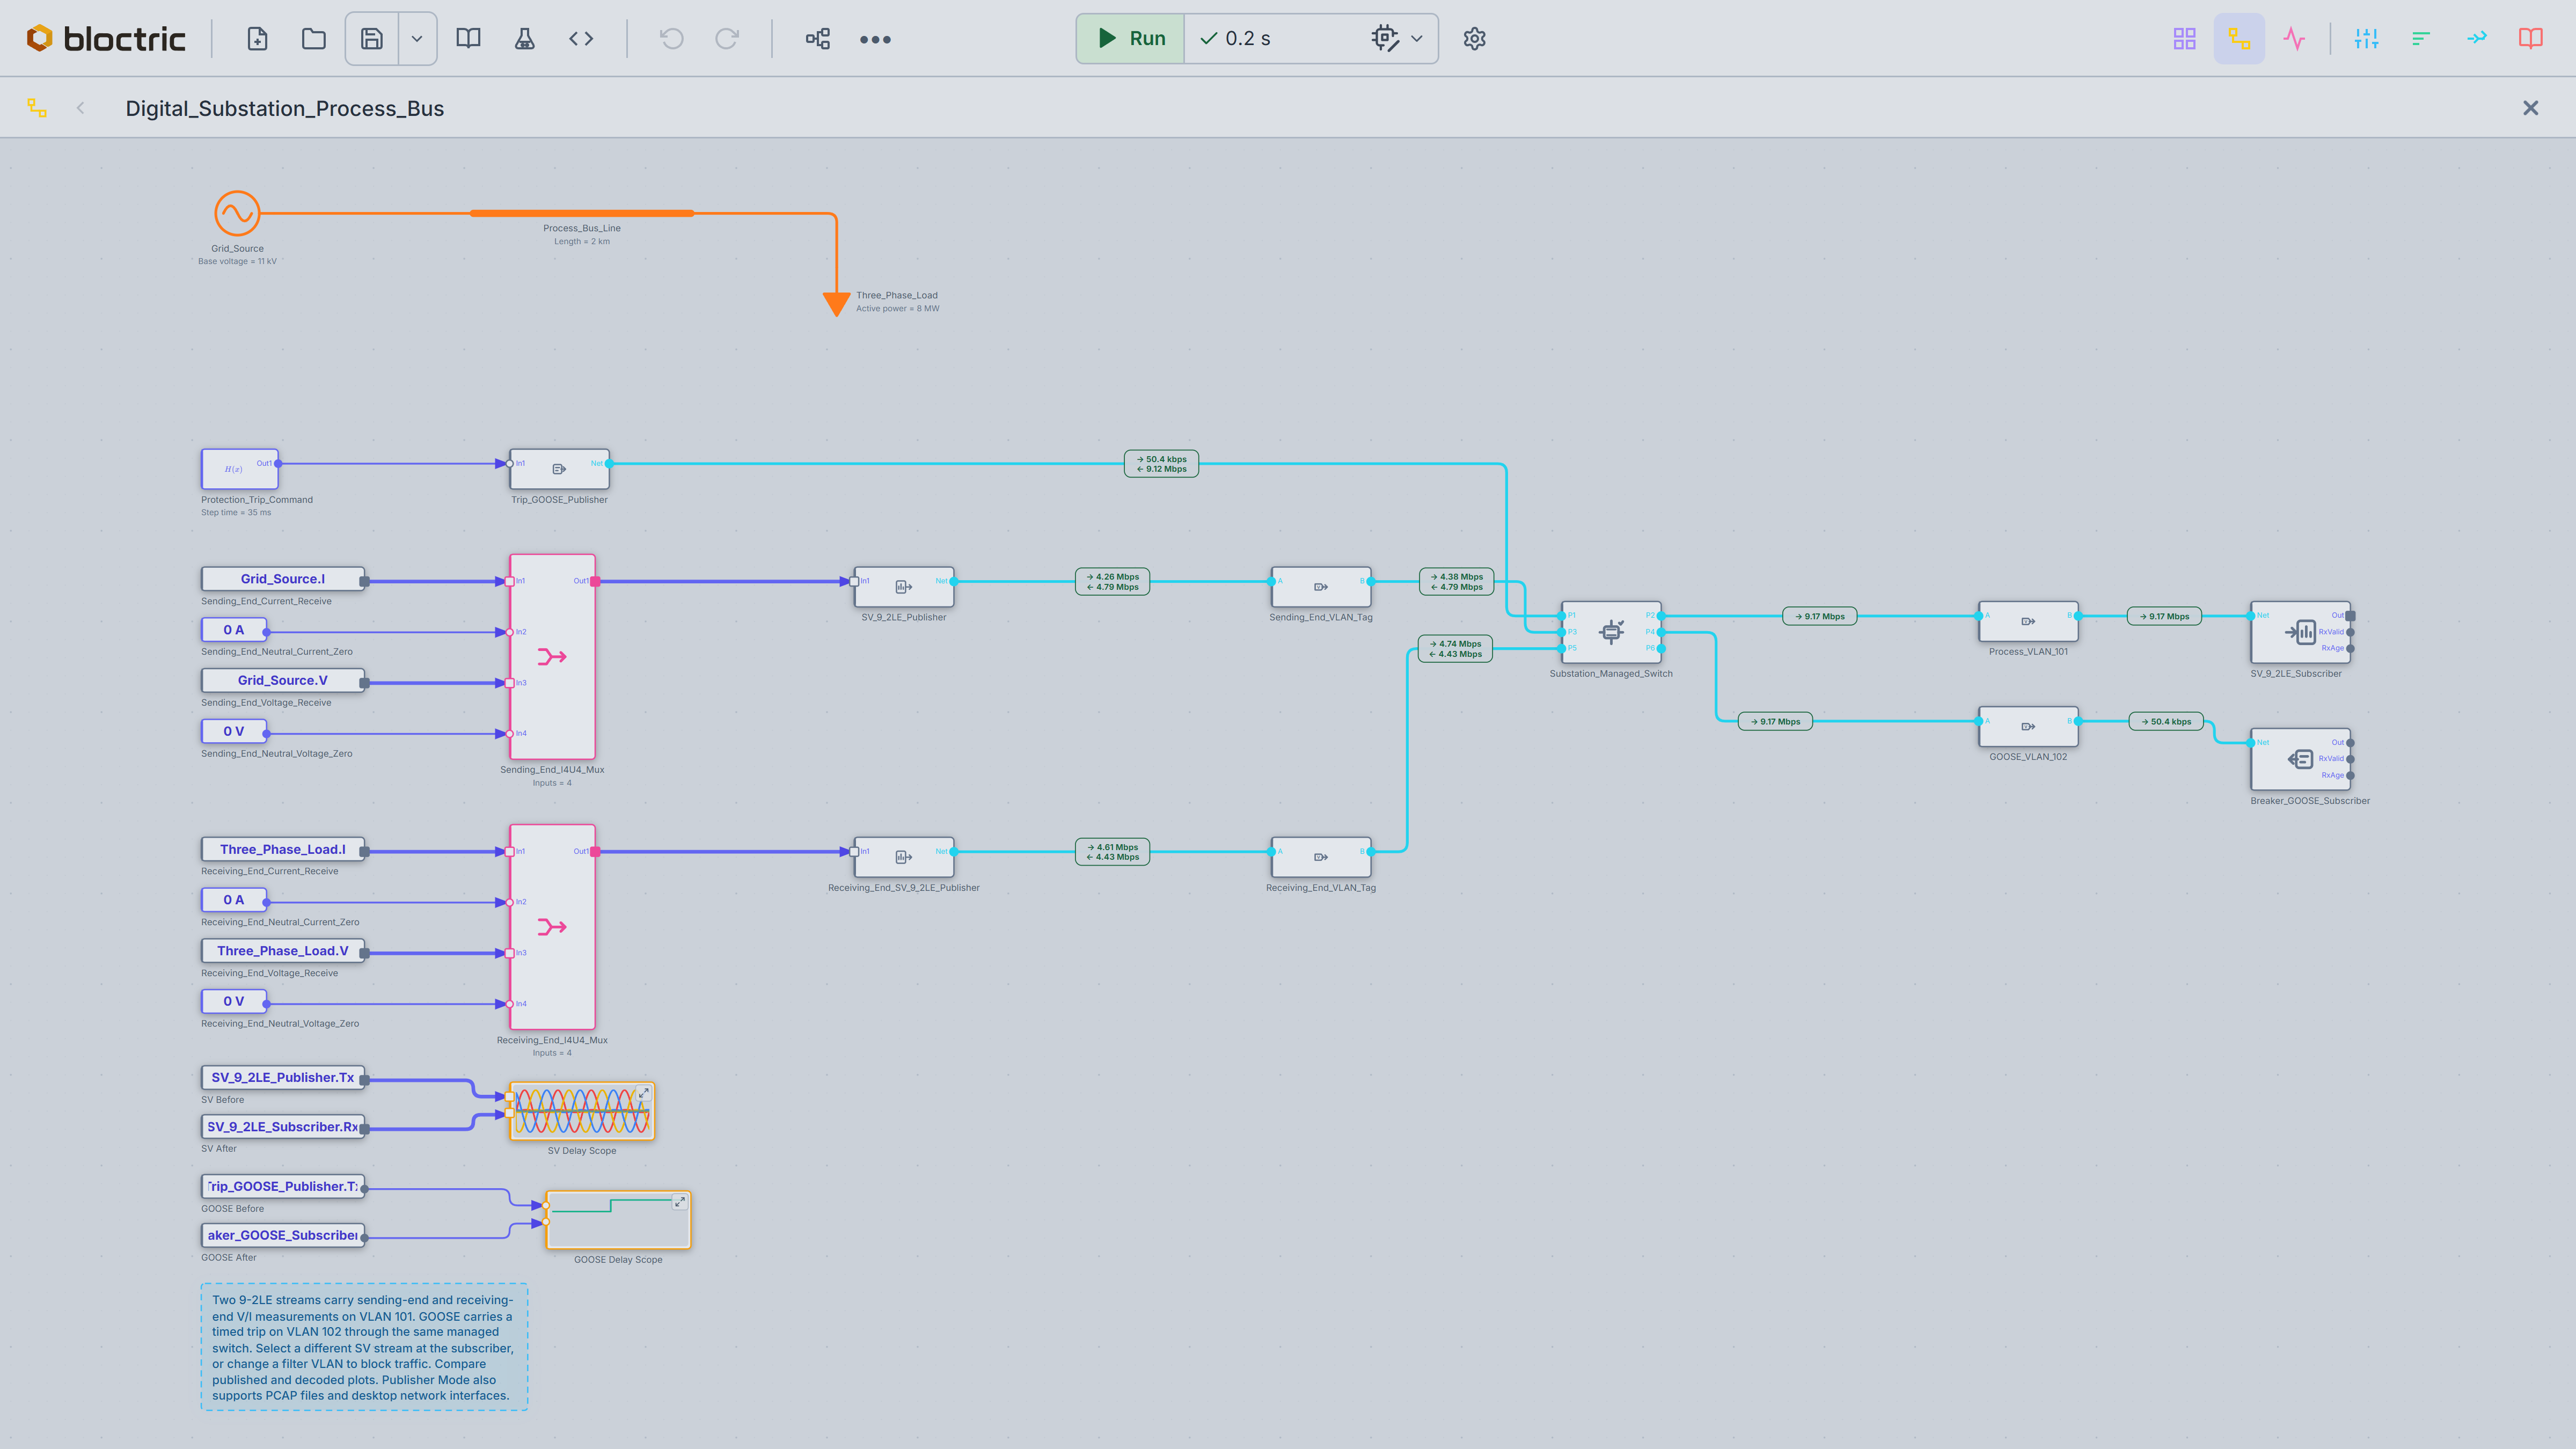Expand the GOOSE Delay Scope preview

(x=680, y=1202)
